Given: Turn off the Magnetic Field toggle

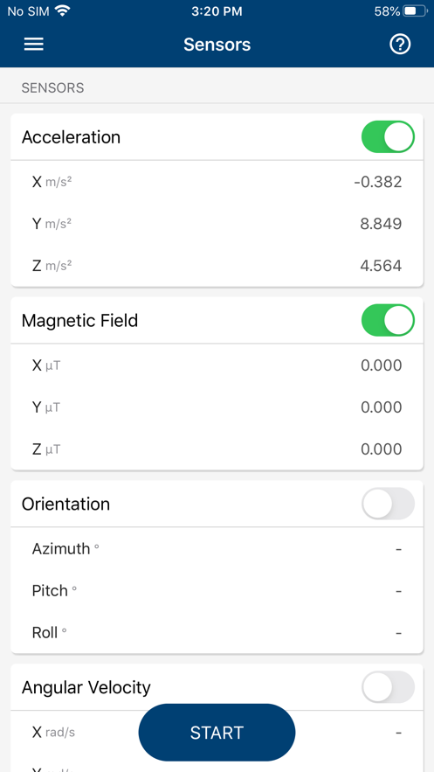Looking at the screenshot, I should (x=388, y=320).
